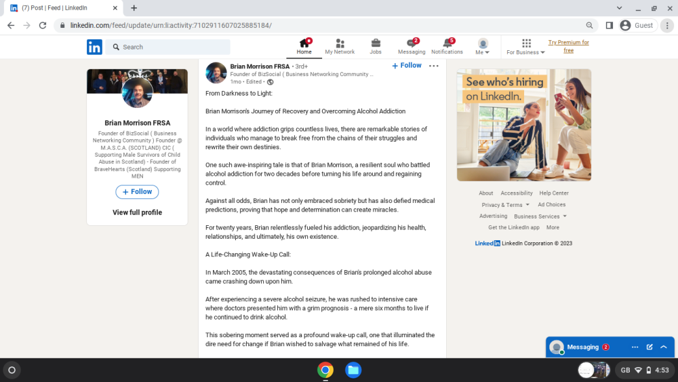
Task: Open Advertising footer link
Action: 493,216
